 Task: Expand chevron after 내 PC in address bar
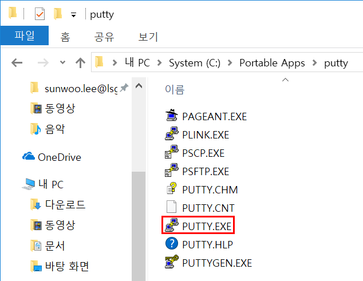click(159, 62)
